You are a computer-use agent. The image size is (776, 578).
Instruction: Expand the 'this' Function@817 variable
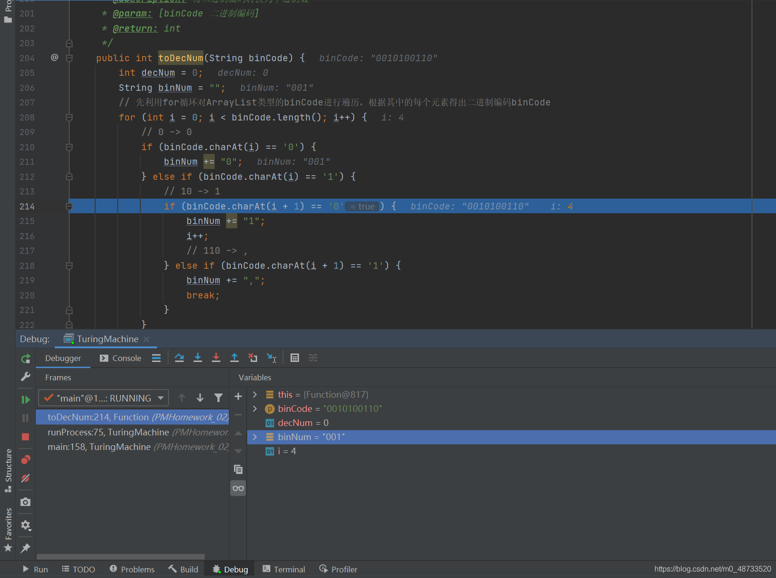[x=255, y=394]
